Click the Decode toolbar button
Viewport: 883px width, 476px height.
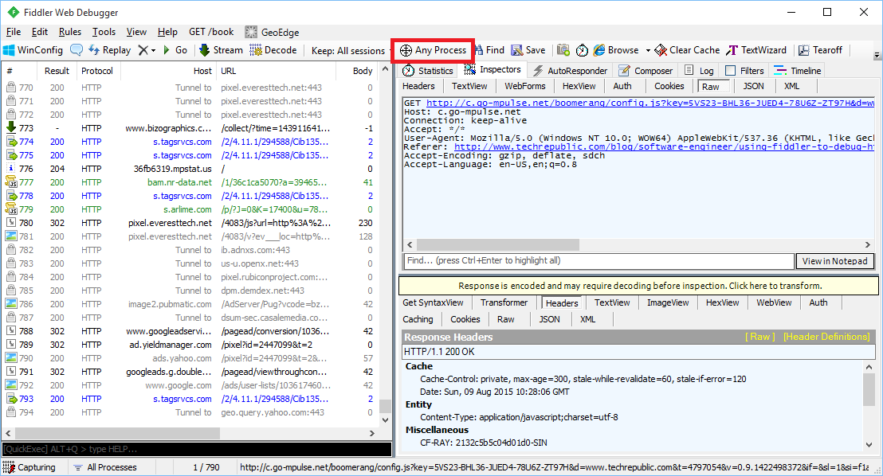273,50
